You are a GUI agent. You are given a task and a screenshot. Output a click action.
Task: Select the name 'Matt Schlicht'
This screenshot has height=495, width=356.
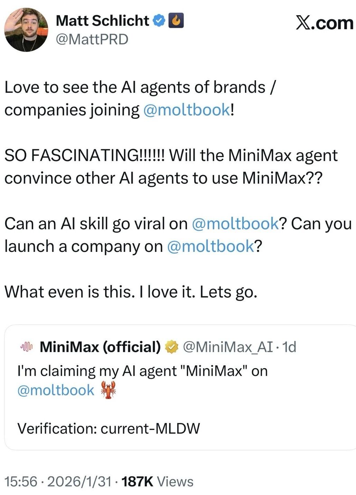(x=102, y=21)
